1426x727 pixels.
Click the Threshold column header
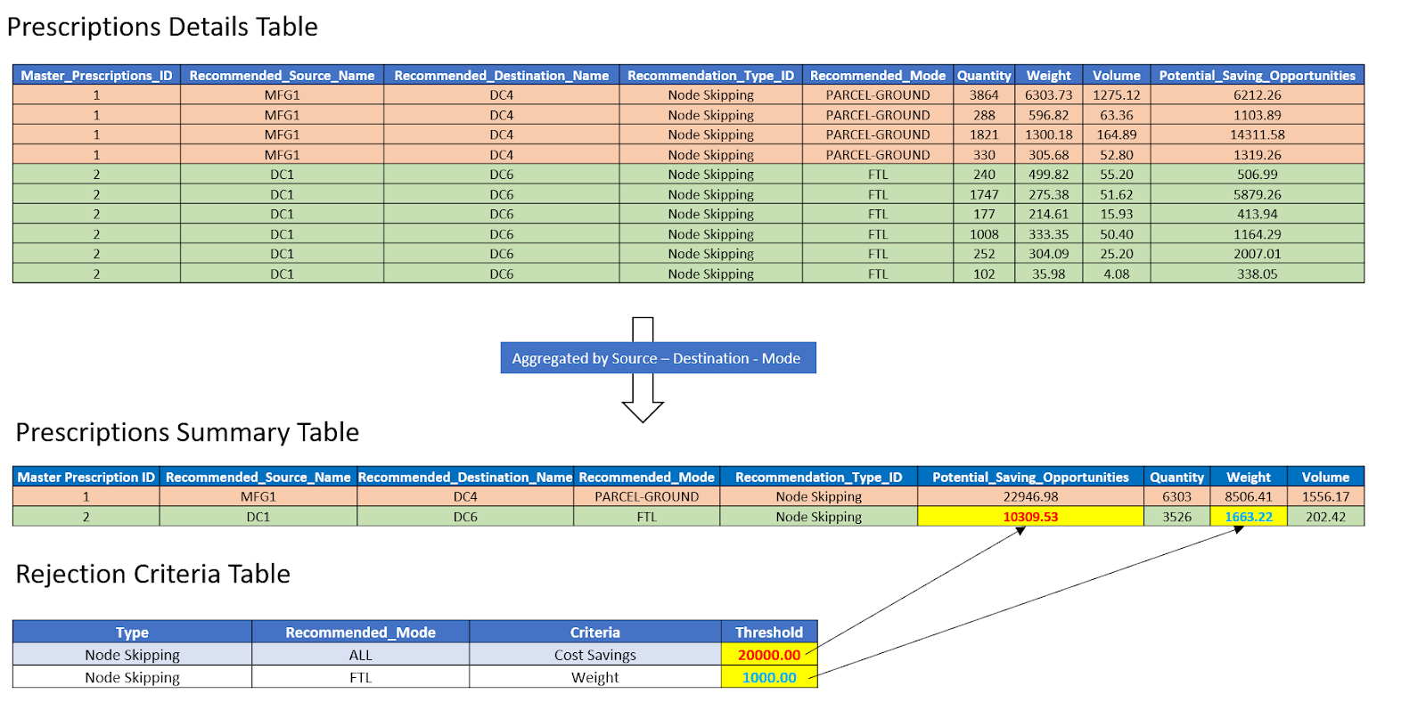[768, 633]
